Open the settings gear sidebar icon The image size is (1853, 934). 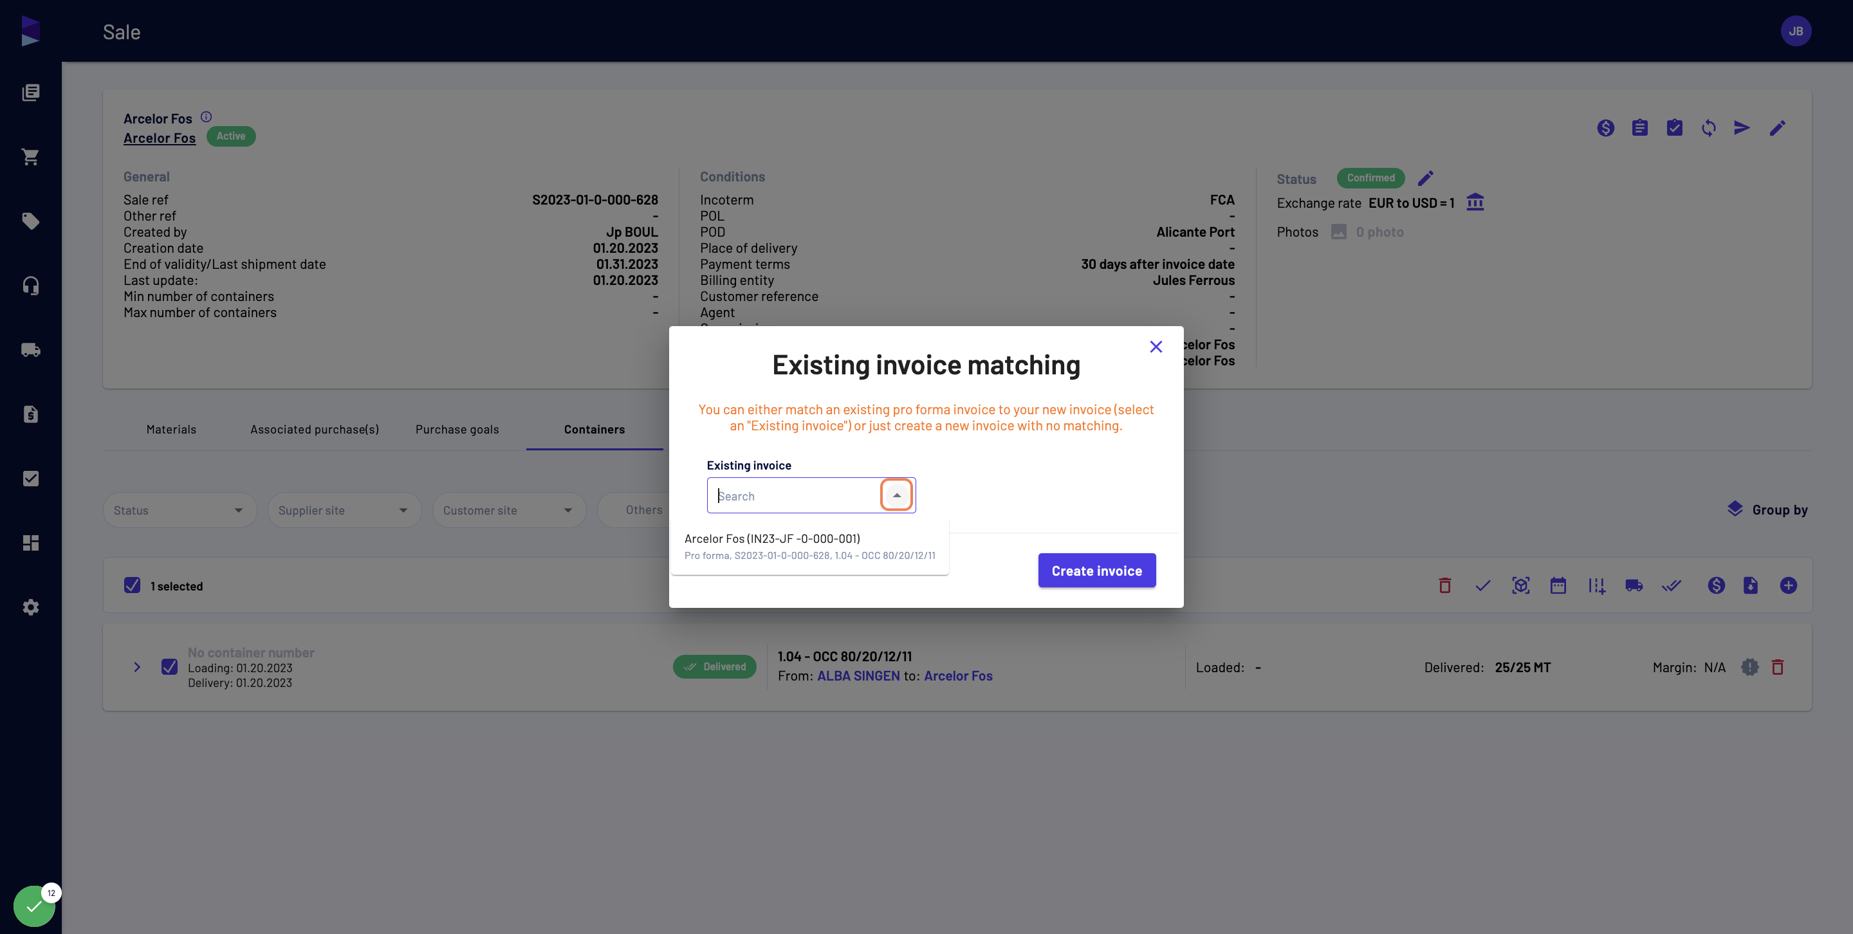(x=30, y=607)
